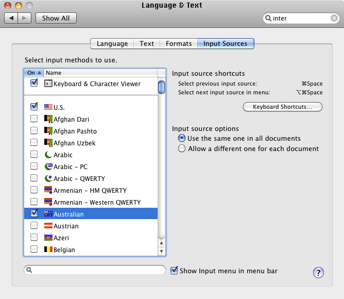Click the U.S. flag icon

click(48, 107)
